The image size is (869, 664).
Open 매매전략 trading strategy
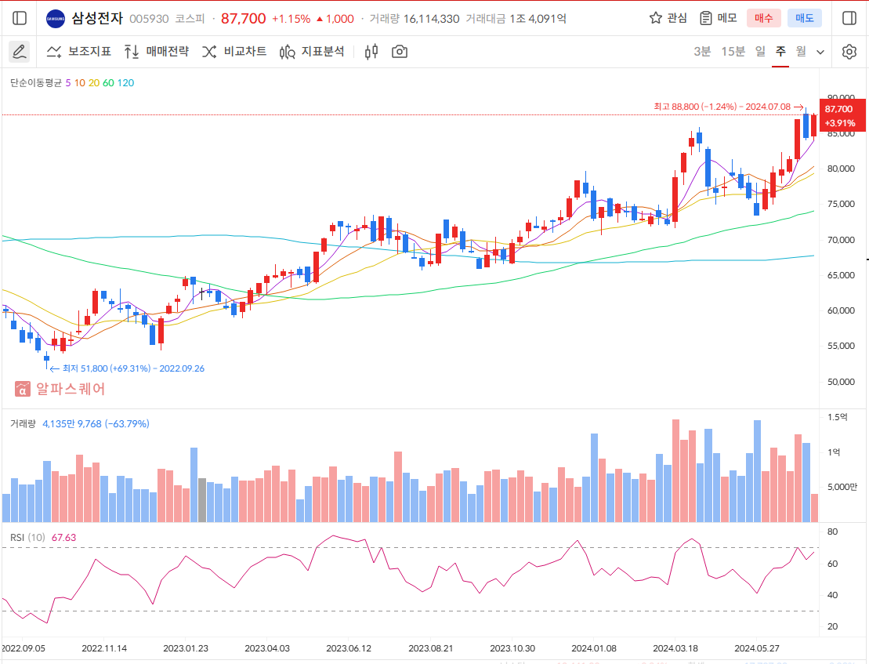pyautogui.click(x=156, y=52)
